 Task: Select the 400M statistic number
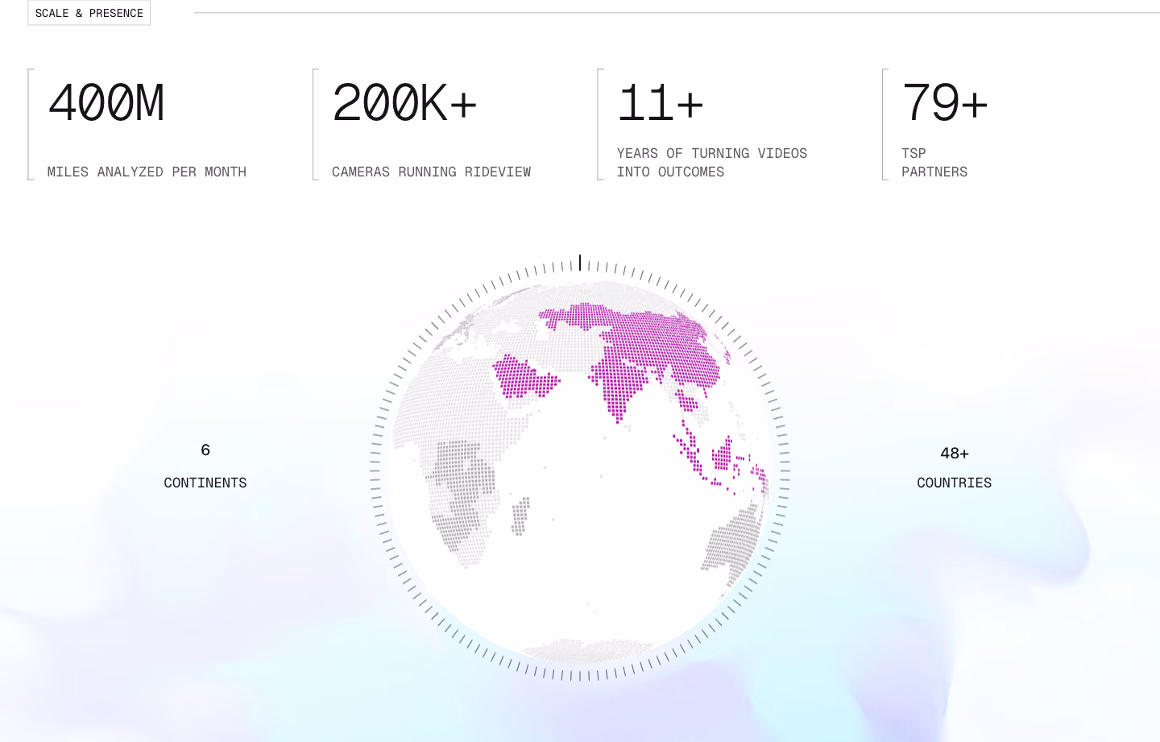tap(106, 103)
